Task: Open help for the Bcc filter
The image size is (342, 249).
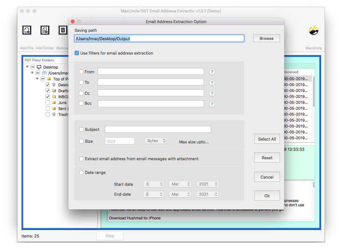Action: pyautogui.click(x=212, y=104)
